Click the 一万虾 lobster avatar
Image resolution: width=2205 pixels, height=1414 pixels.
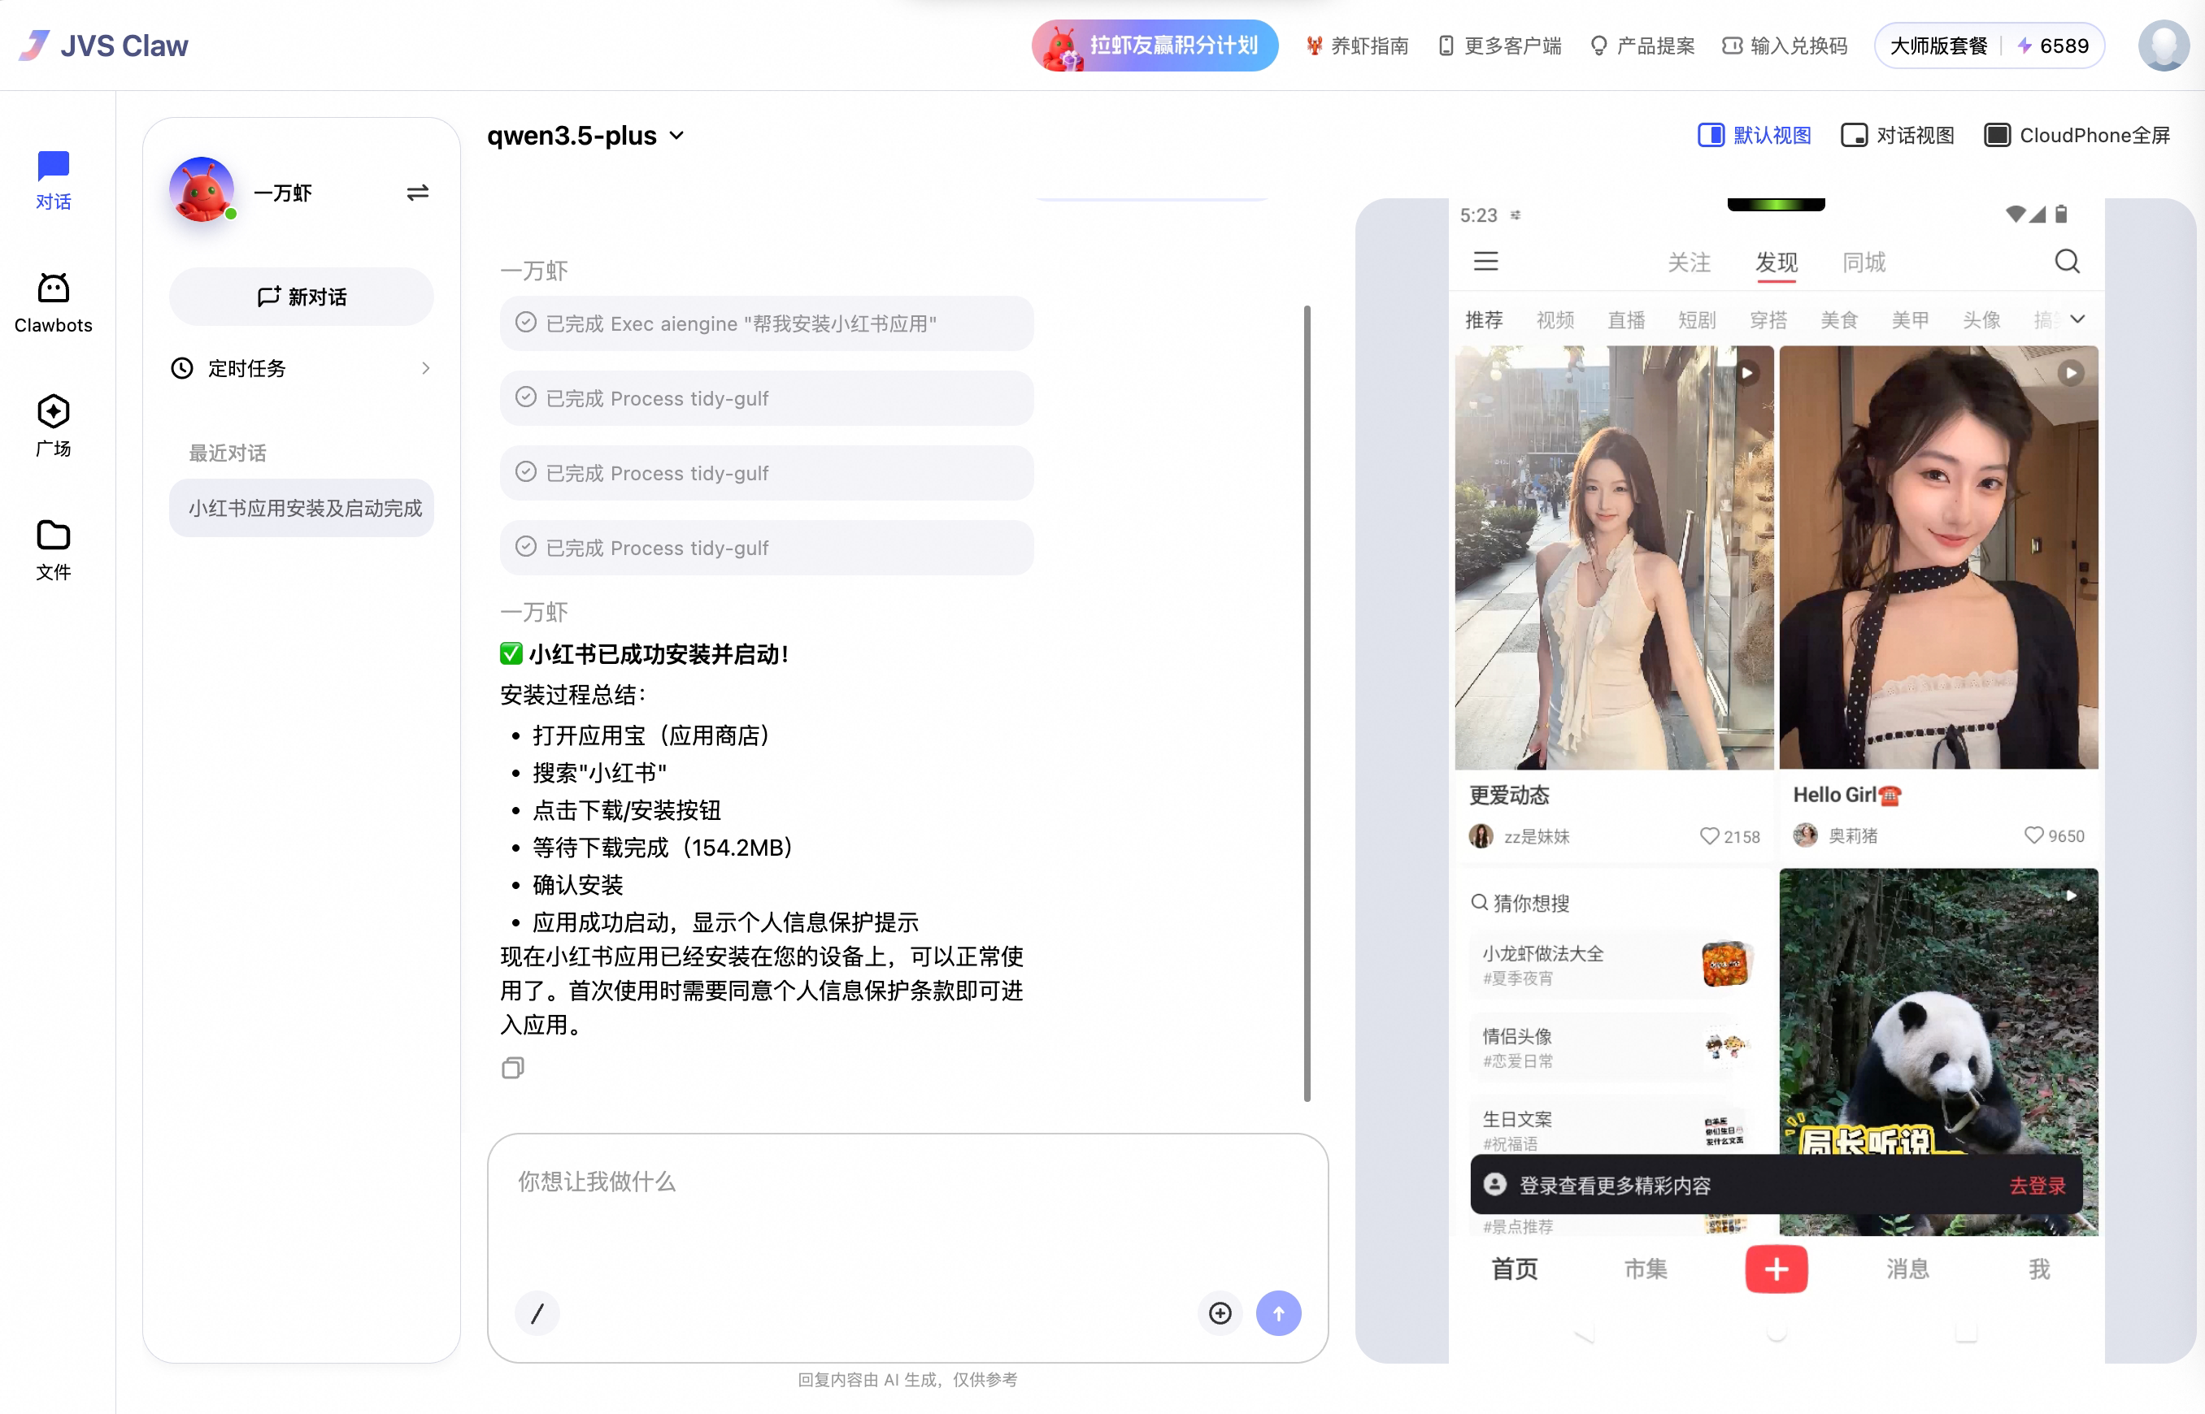[x=202, y=190]
